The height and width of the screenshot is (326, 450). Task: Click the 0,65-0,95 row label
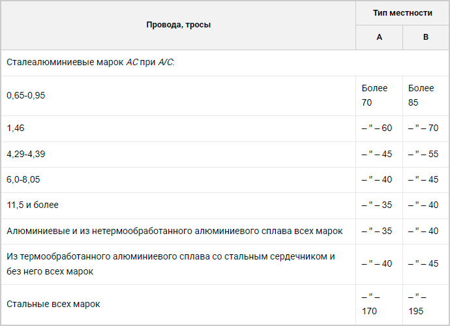point(26,96)
